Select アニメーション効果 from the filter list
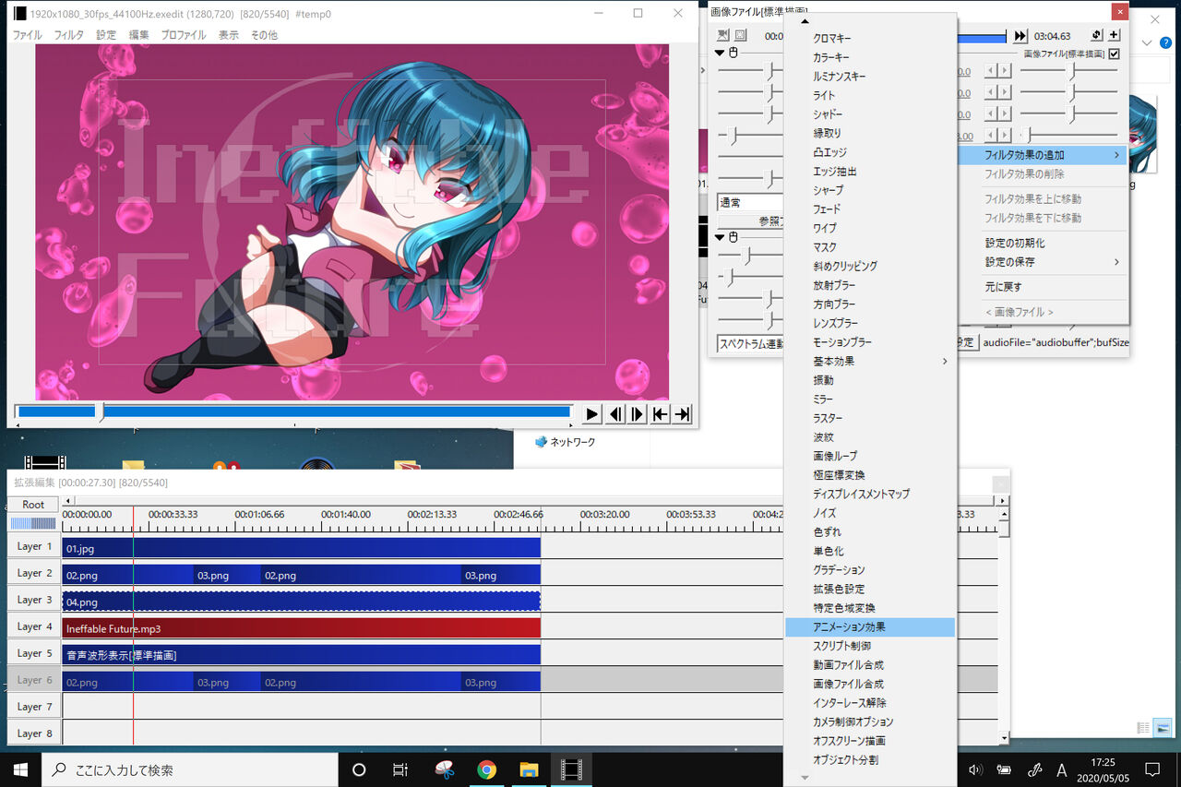 (869, 626)
